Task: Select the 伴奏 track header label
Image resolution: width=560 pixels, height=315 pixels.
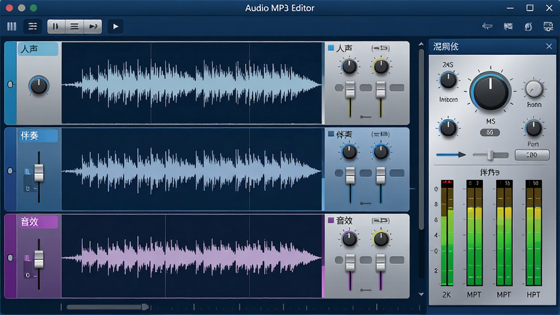Action: point(38,136)
